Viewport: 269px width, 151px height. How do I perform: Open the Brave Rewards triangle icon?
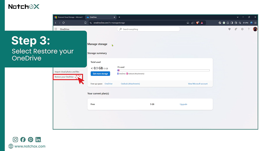202,23
